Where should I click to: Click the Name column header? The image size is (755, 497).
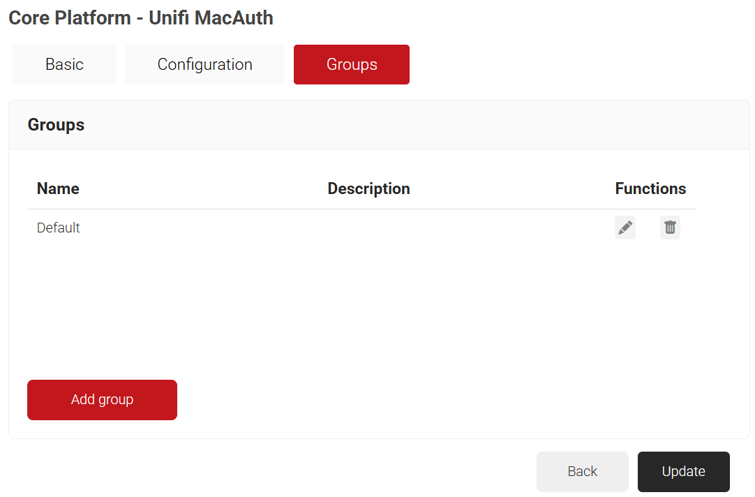58,188
